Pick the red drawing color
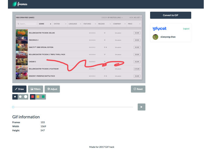This screenshot has width=212, height=150. (32, 97)
